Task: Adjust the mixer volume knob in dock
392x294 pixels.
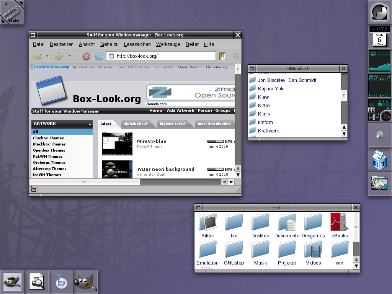Action: point(387,116)
